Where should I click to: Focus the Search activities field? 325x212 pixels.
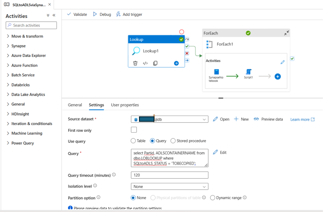(x=31, y=25)
